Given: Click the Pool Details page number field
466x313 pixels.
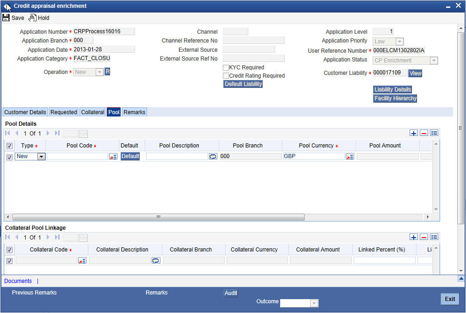Looking at the screenshot, I should point(71,134).
